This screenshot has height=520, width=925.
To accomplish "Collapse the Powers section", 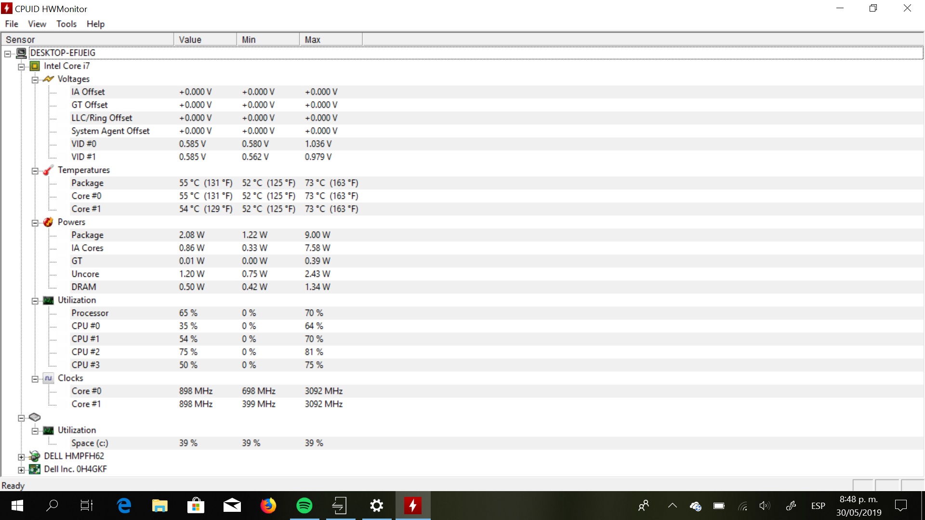I will tap(35, 223).
